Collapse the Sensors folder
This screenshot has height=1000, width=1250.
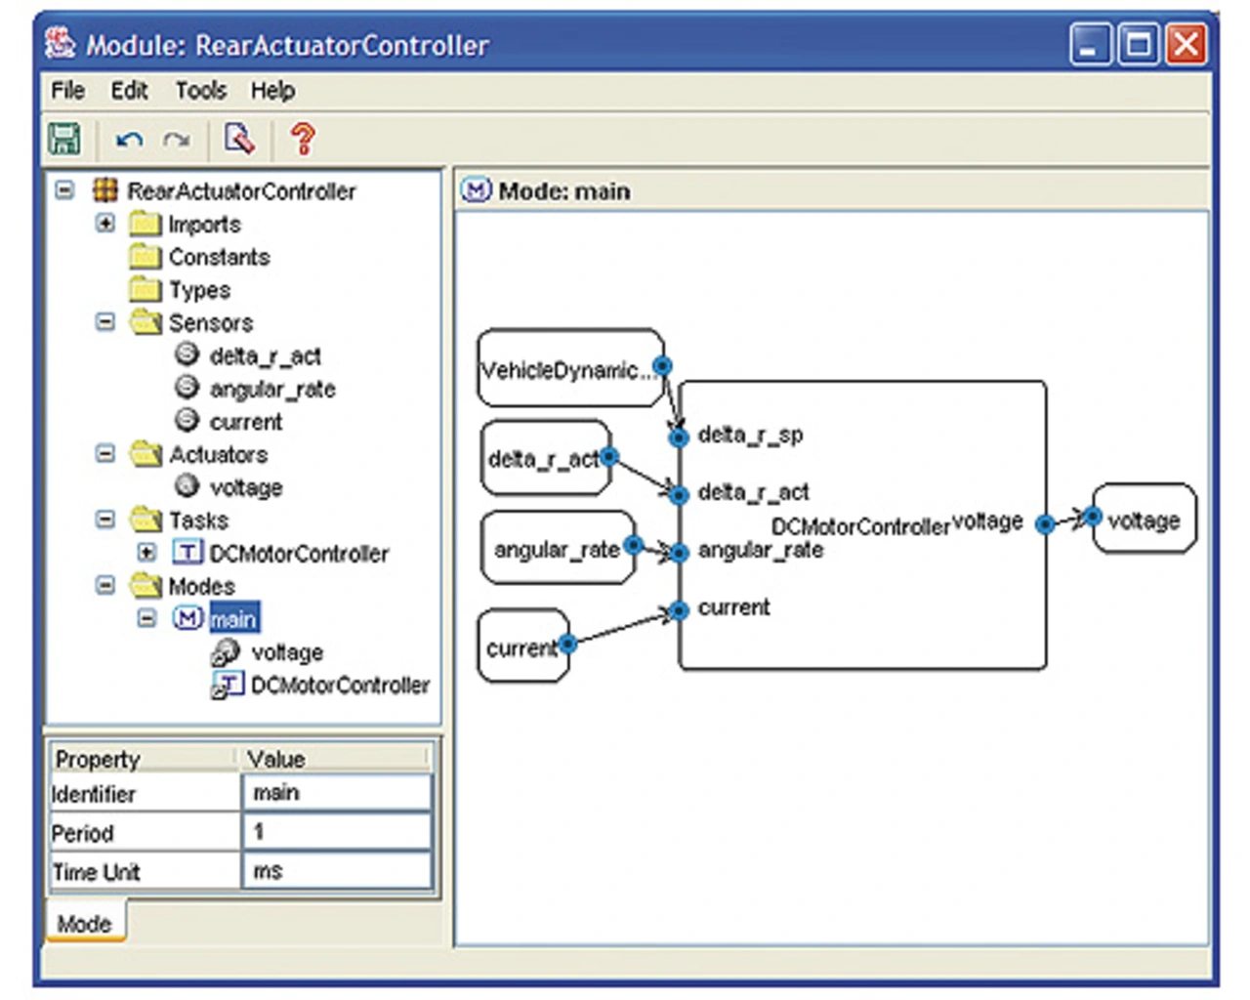tap(105, 322)
